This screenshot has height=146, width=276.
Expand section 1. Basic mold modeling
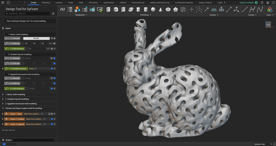(x=3, y=95)
